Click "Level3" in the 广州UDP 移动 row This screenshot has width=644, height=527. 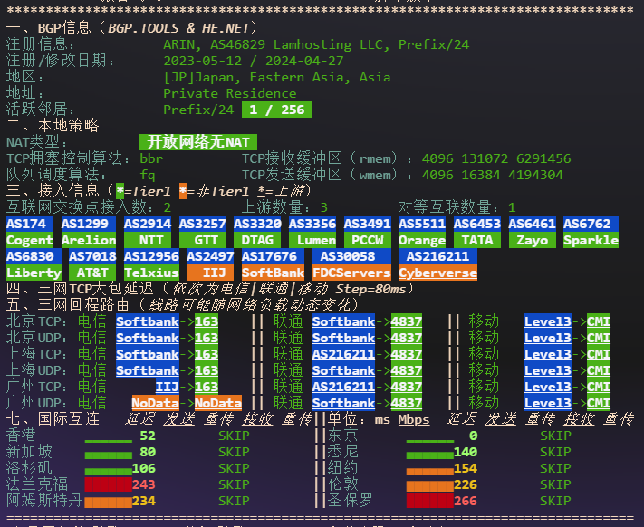pyautogui.click(x=548, y=403)
